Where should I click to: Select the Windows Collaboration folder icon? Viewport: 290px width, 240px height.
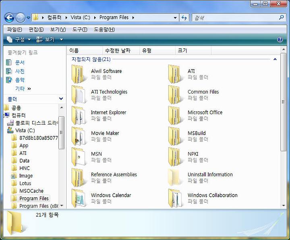(x=175, y=198)
